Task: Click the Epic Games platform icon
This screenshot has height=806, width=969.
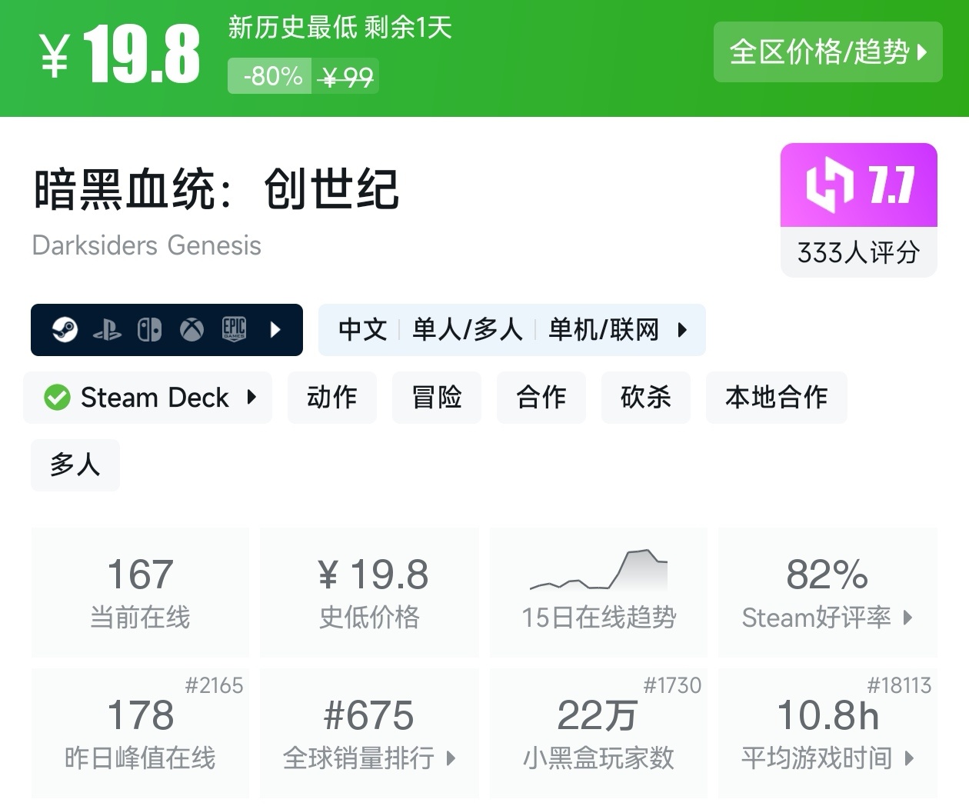Action: point(234,329)
